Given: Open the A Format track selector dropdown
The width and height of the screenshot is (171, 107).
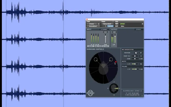Looking at the screenshot, I should 92,24.
